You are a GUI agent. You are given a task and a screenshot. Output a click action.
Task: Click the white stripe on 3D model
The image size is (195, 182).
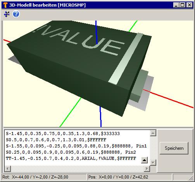(125, 59)
